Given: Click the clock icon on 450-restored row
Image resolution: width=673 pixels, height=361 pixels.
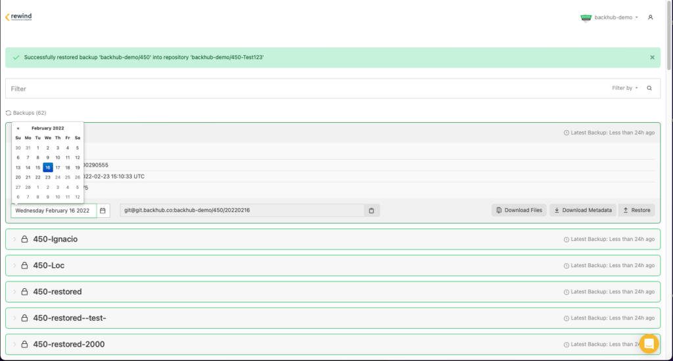Looking at the screenshot, I should tap(567, 292).
